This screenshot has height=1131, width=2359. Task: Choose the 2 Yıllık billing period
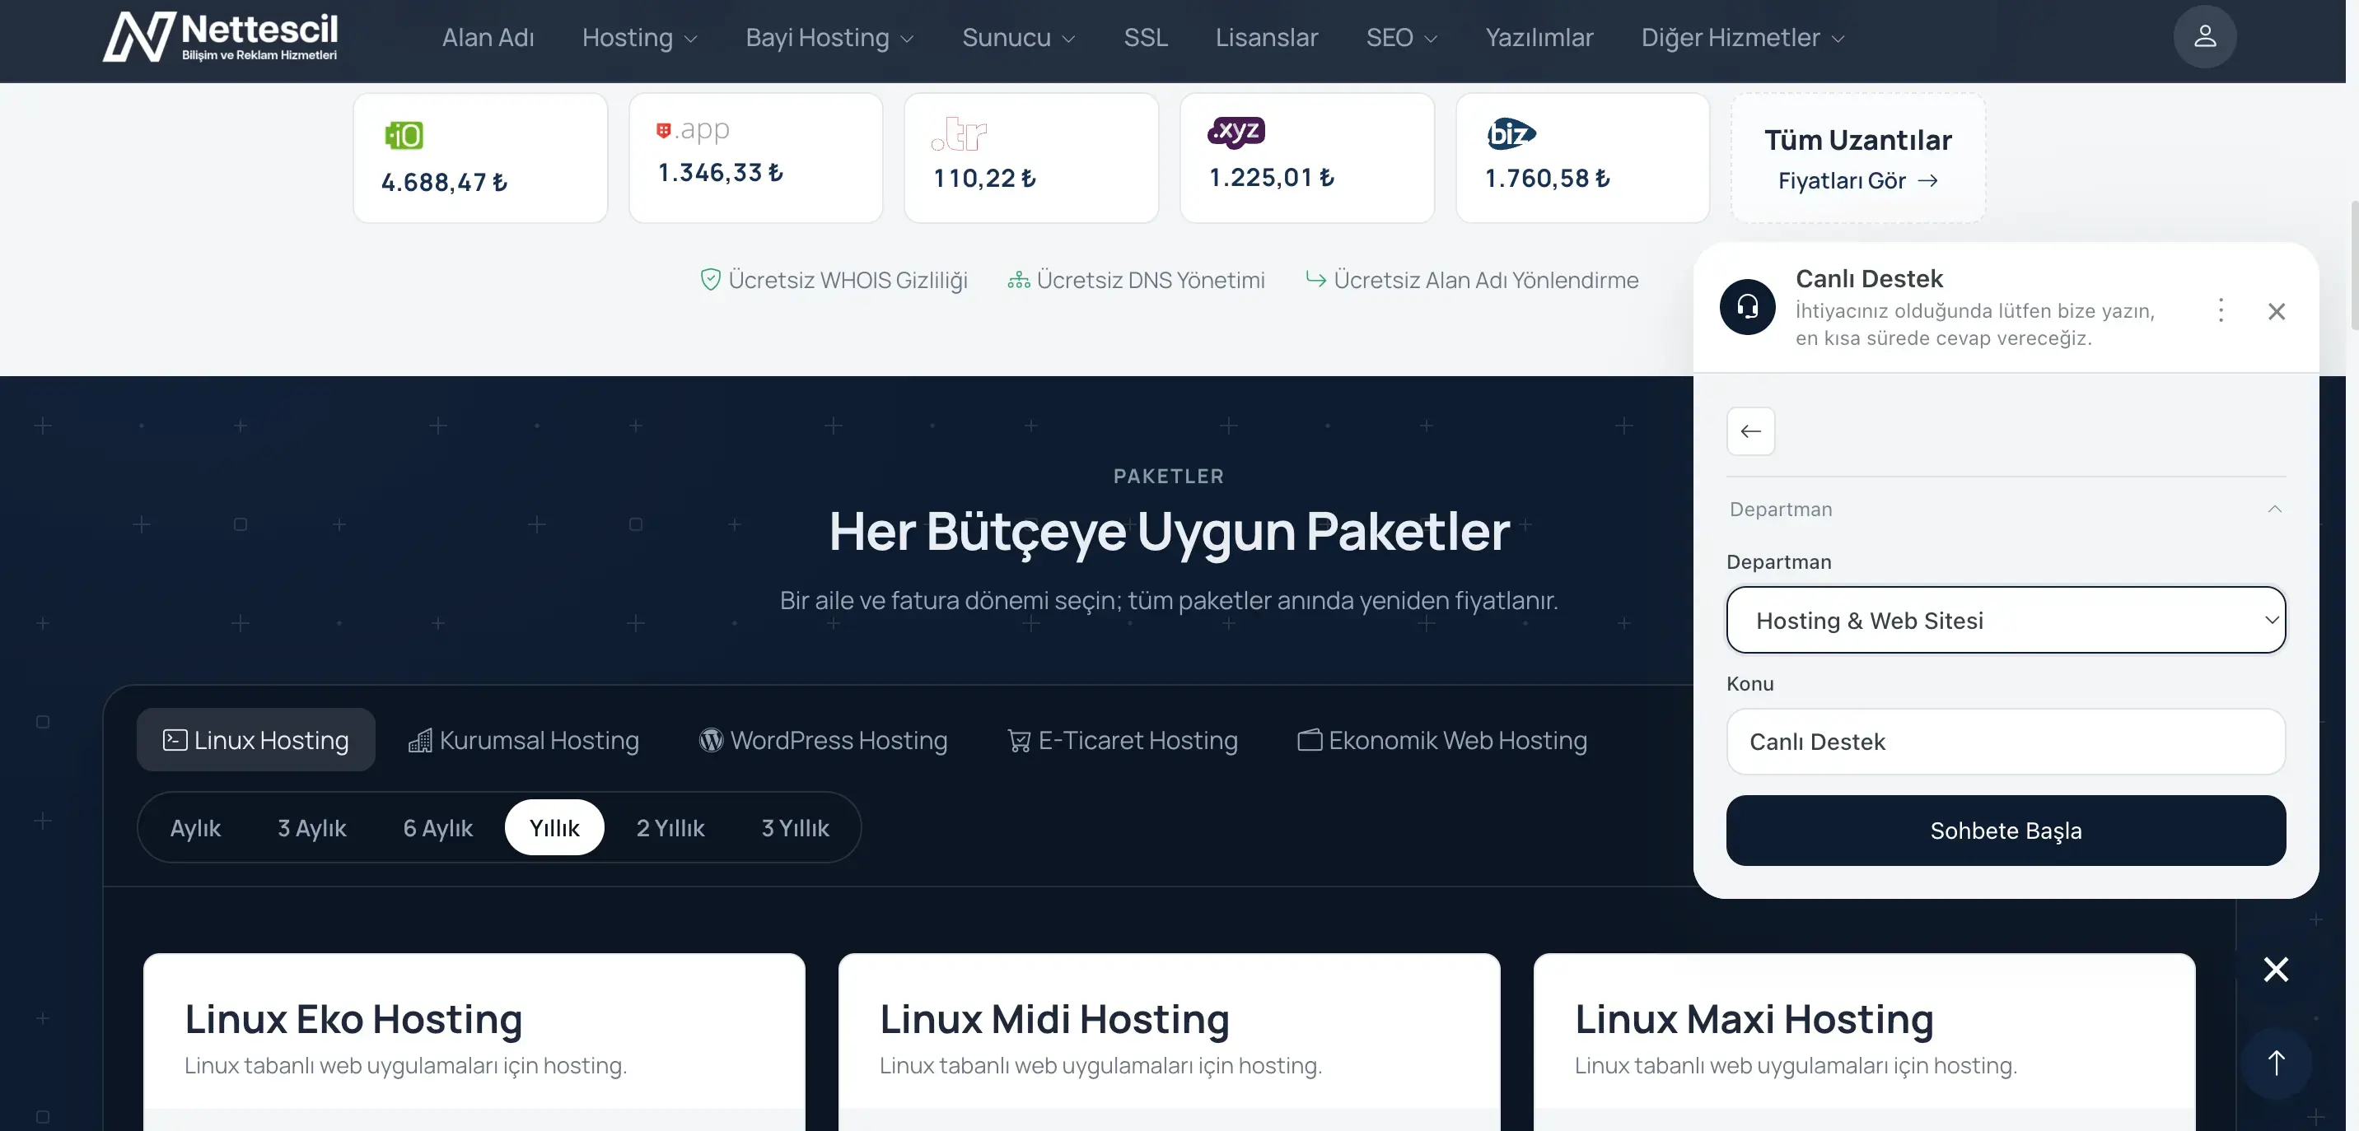670,827
